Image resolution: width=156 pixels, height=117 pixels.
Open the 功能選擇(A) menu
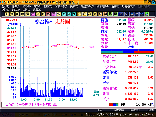pyautogui.click(x=128, y=6)
